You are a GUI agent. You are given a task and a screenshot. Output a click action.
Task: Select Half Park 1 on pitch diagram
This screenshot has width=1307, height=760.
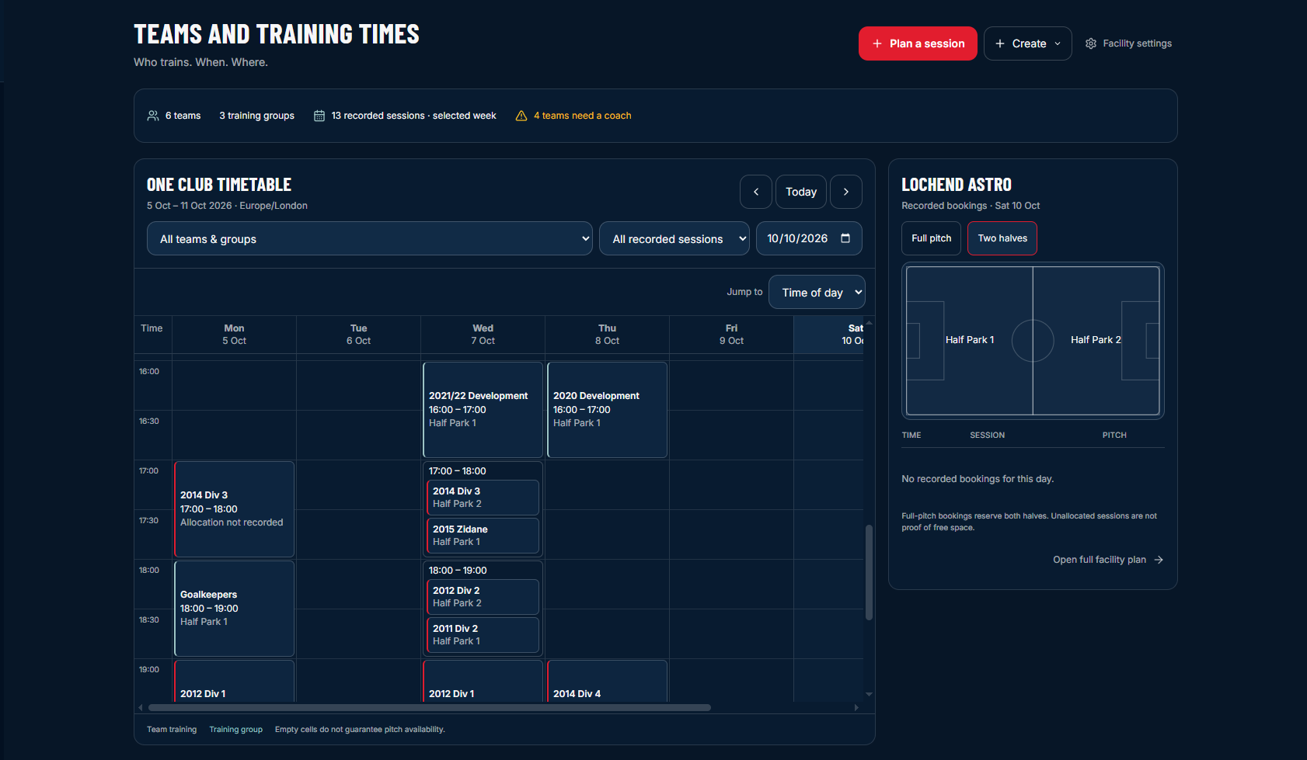pos(970,341)
